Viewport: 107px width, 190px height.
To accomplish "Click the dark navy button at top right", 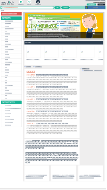I will coord(101,5).
